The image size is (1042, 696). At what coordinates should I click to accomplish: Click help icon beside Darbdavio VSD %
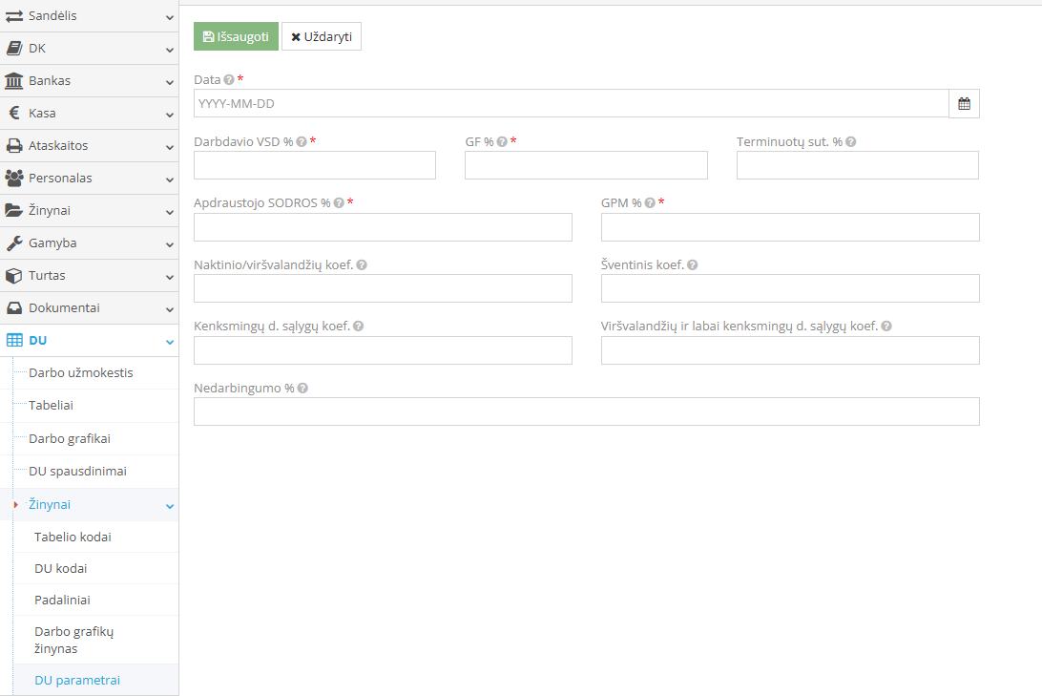click(302, 141)
